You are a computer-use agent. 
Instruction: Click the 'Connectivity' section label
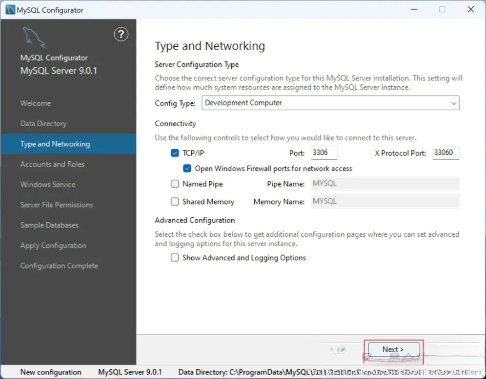pos(176,124)
